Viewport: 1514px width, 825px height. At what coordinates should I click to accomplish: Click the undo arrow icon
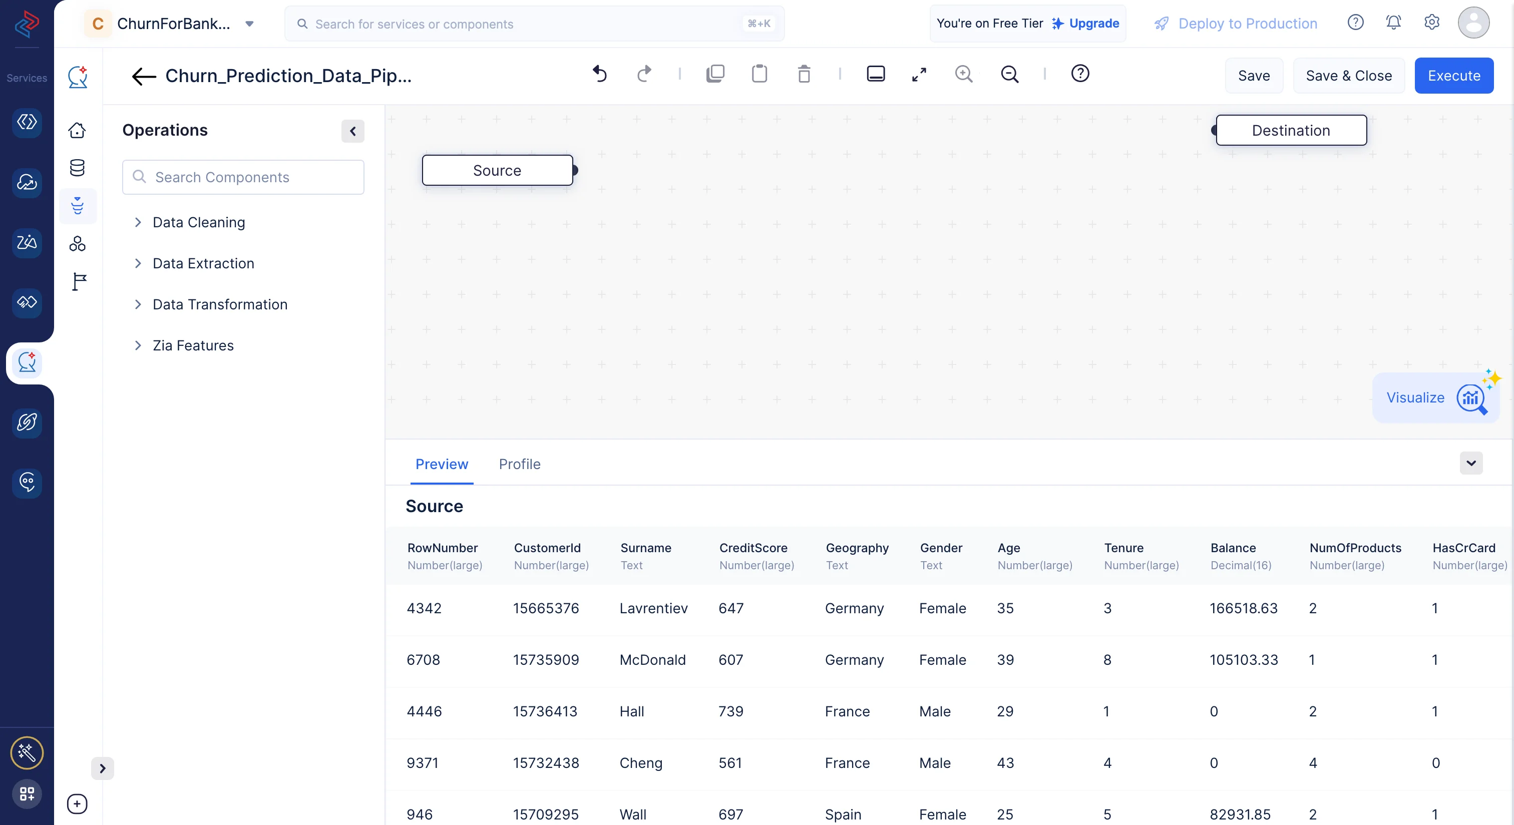[x=599, y=74]
